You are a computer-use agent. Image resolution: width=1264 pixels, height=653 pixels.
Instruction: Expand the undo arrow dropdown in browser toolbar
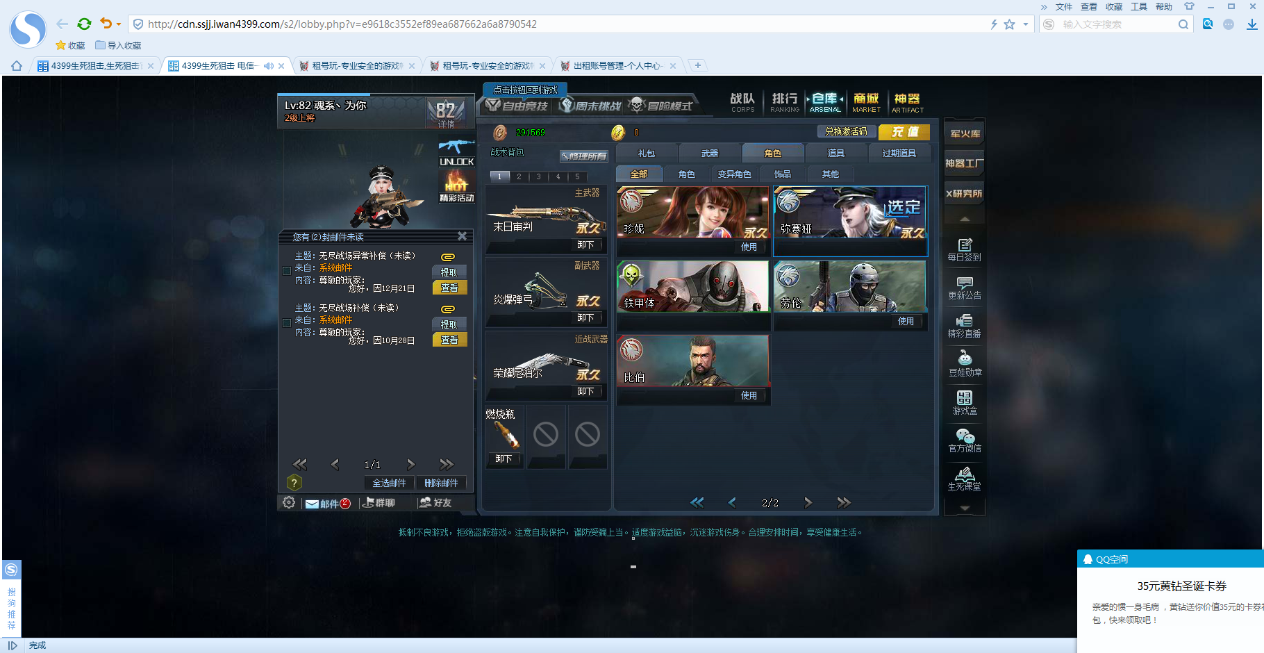tap(119, 24)
